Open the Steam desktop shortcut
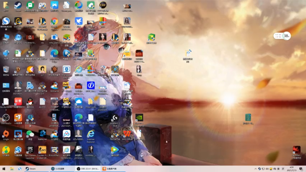The height and width of the screenshot is (172, 306). click(x=18, y=6)
